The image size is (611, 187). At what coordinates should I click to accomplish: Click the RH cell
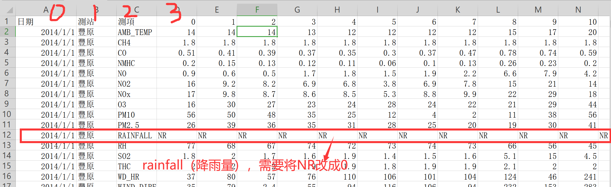(x=136, y=145)
